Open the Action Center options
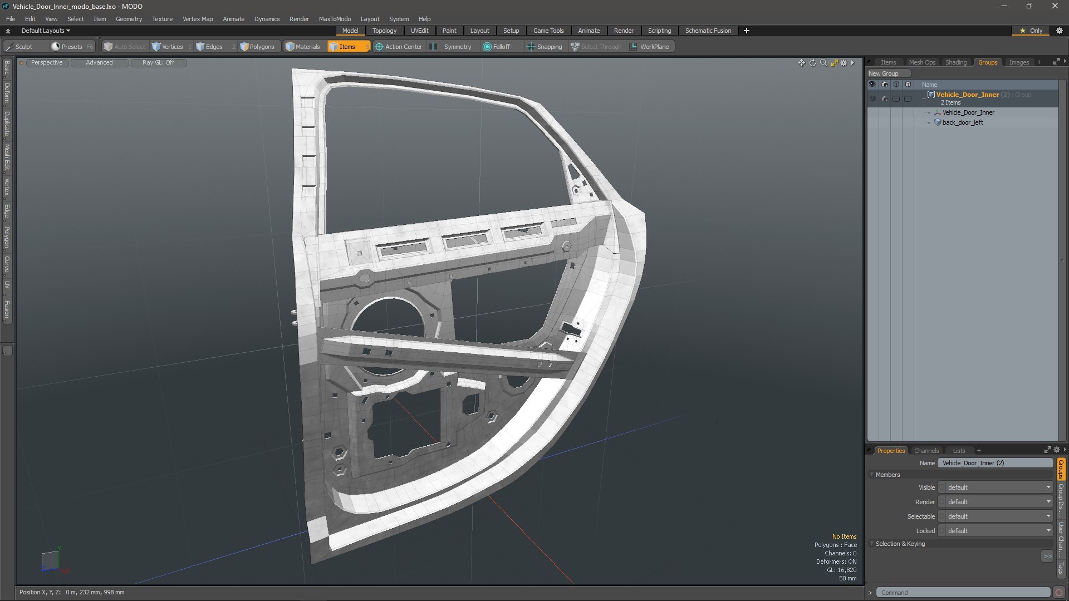Image resolution: width=1069 pixels, height=601 pixels. [x=399, y=47]
